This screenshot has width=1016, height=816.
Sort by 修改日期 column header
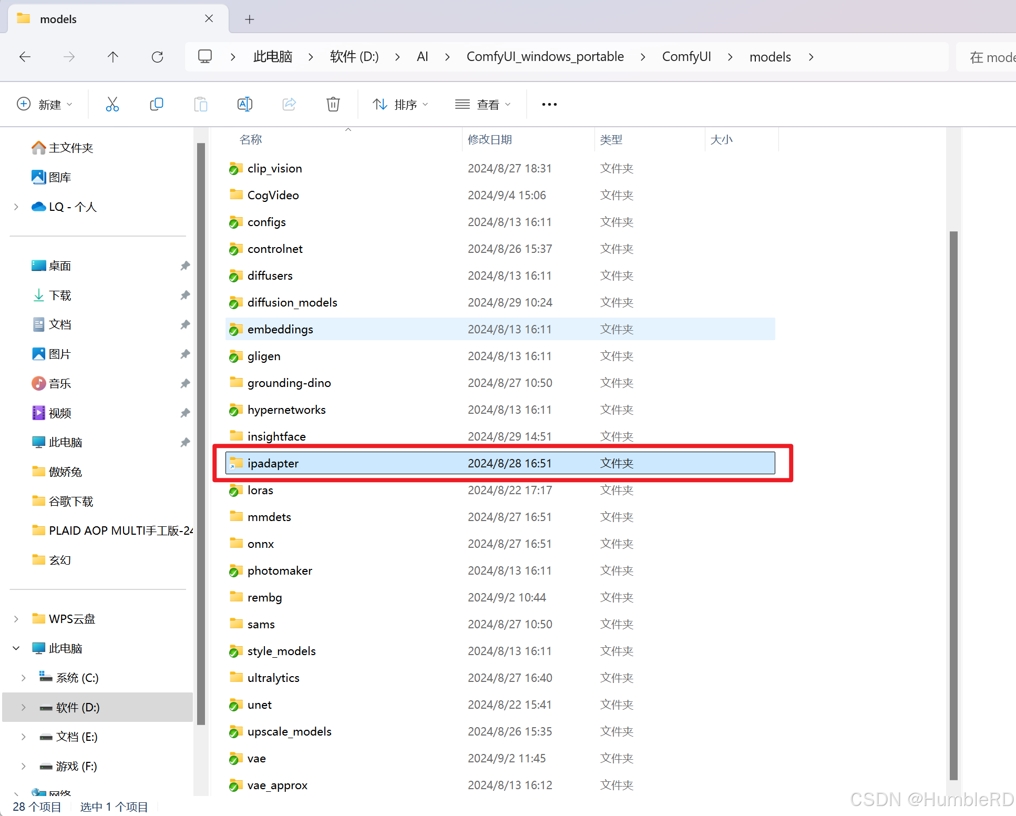(x=489, y=139)
